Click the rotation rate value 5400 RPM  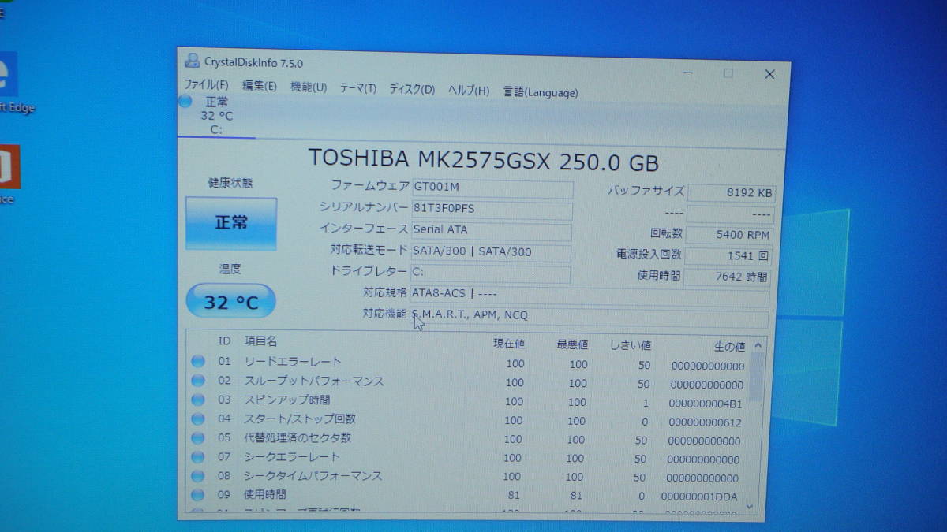[730, 235]
